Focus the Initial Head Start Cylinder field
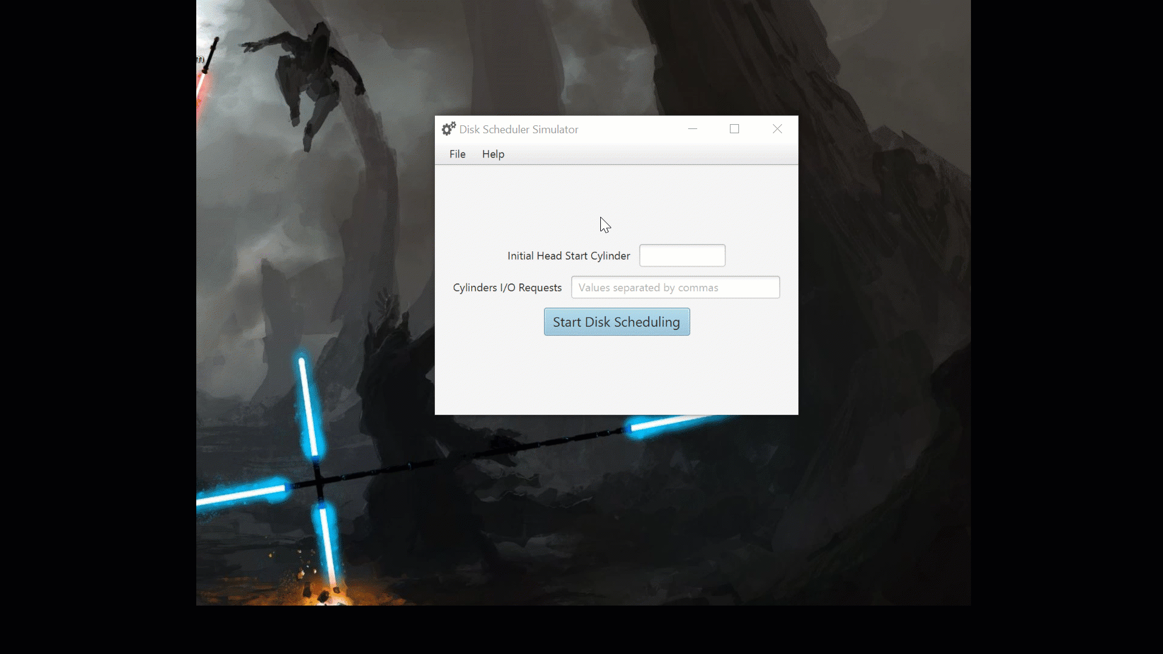Image resolution: width=1163 pixels, height=654 pixels. [682, 256]
